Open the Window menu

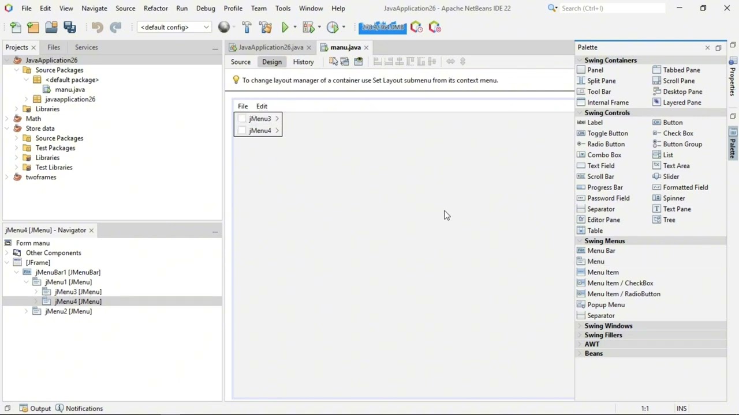[311, 8]
